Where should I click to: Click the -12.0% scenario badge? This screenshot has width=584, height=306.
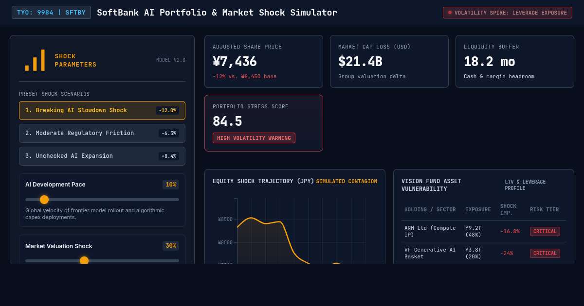pos(167,110)
